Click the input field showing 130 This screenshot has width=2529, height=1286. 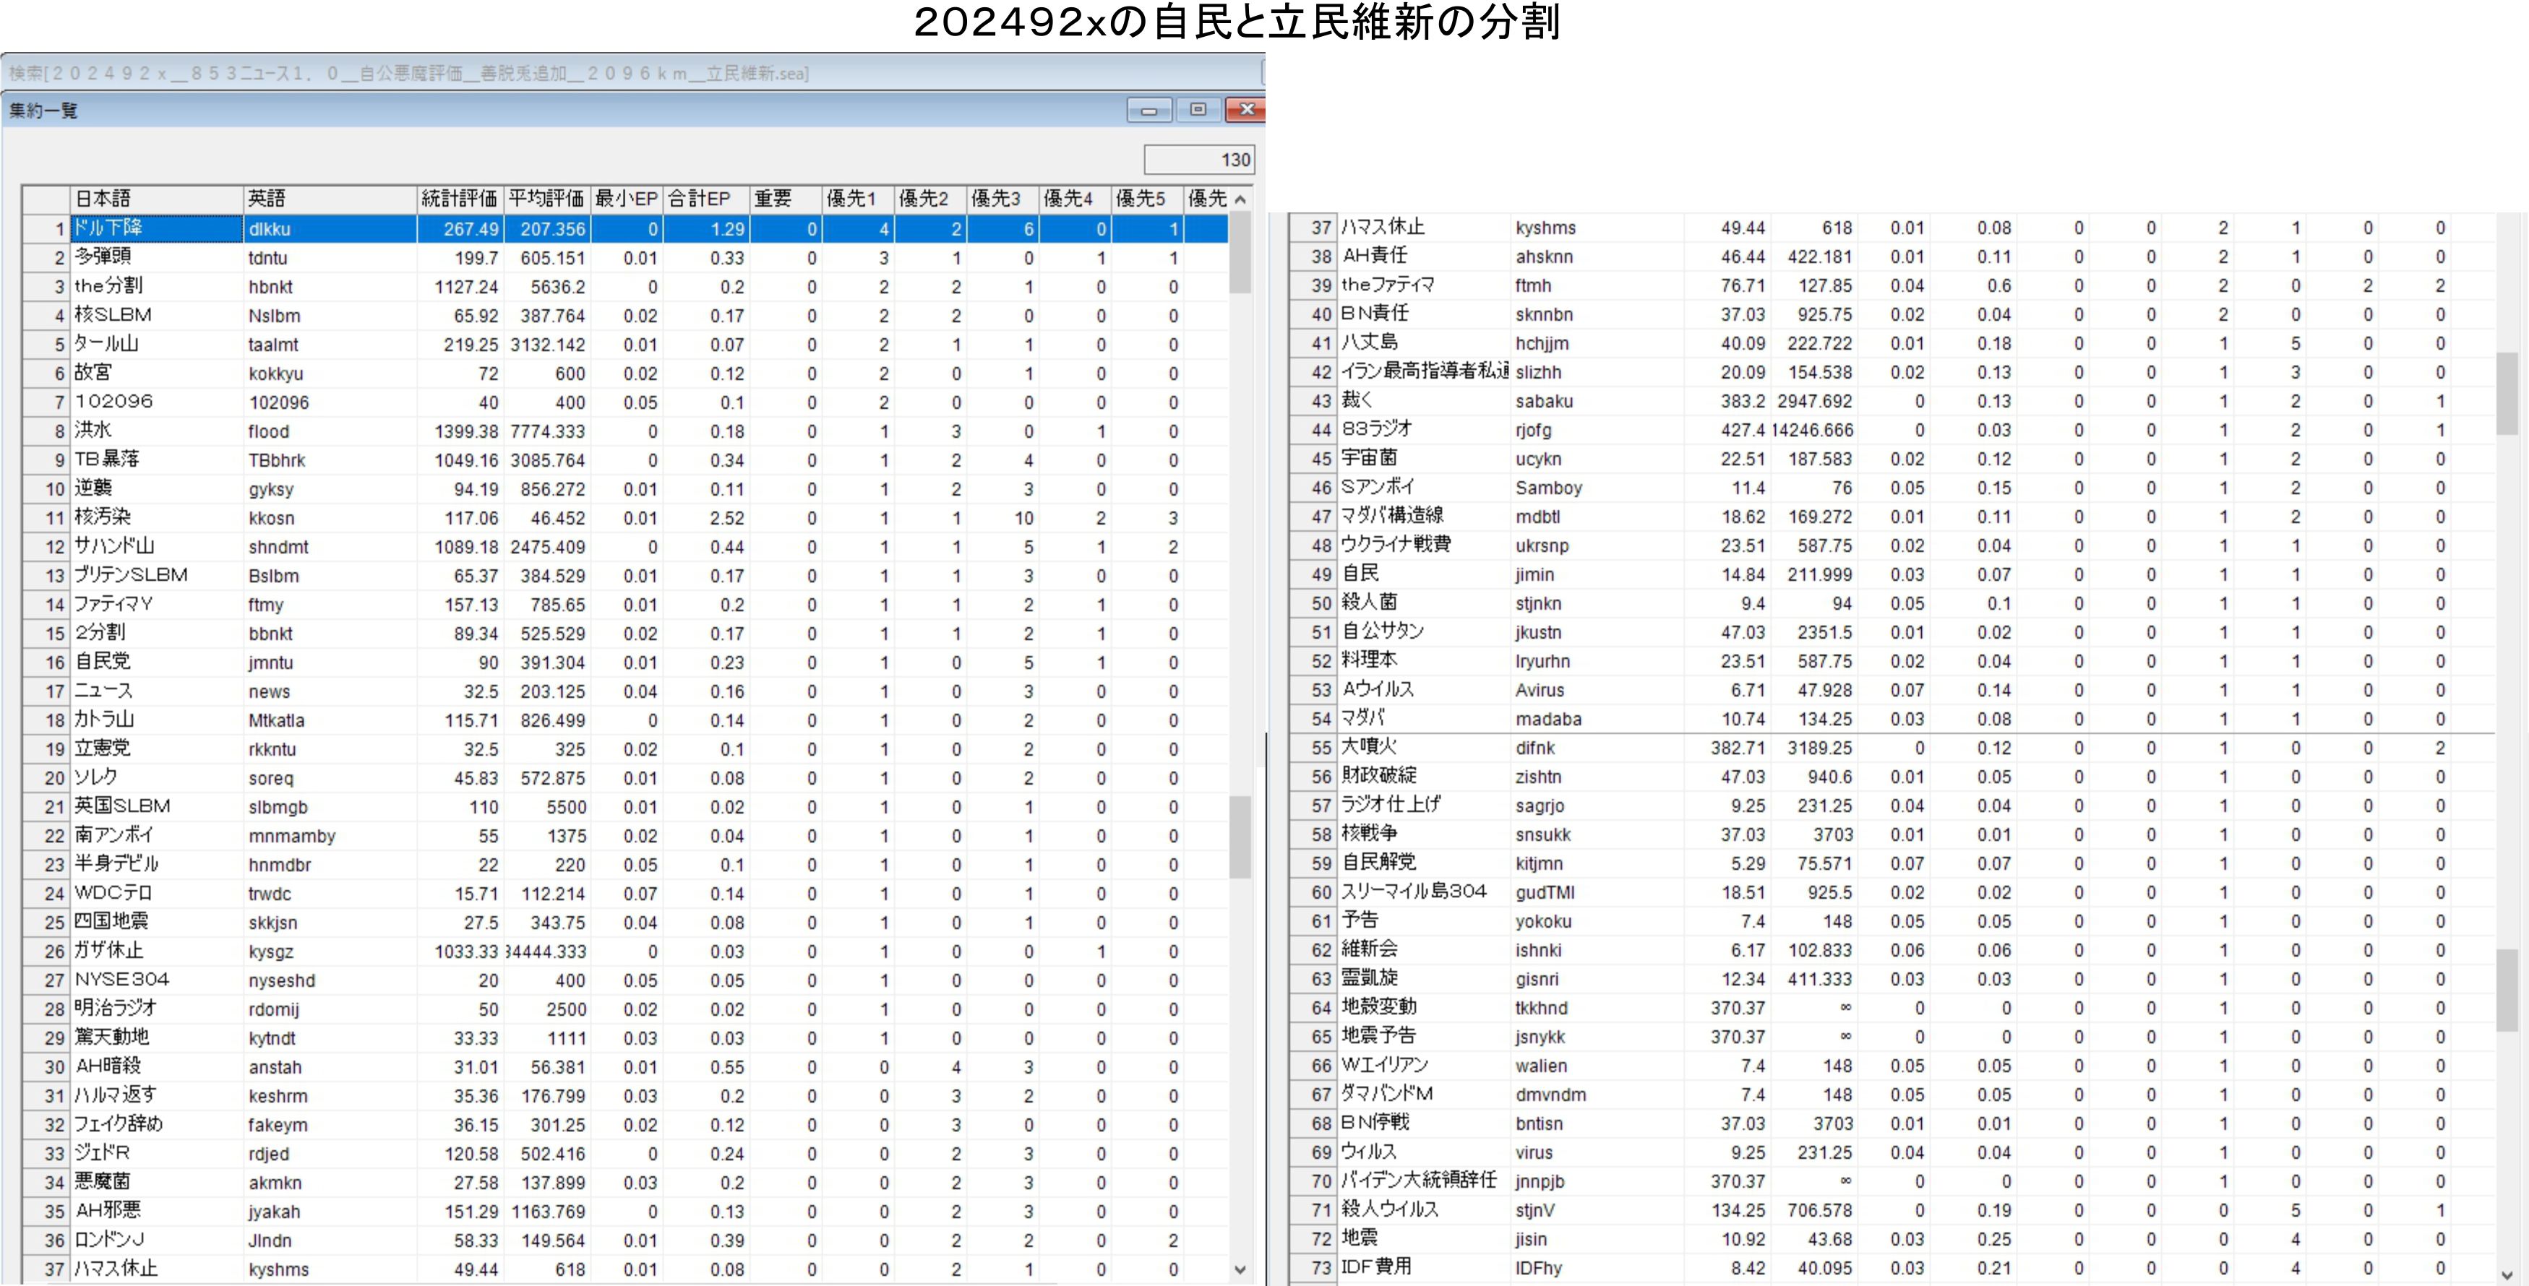[1198, 160]
